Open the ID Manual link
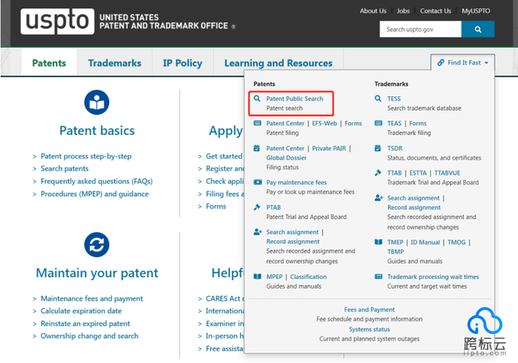Viewport: 518px width, 363px height. coord(425,243)
